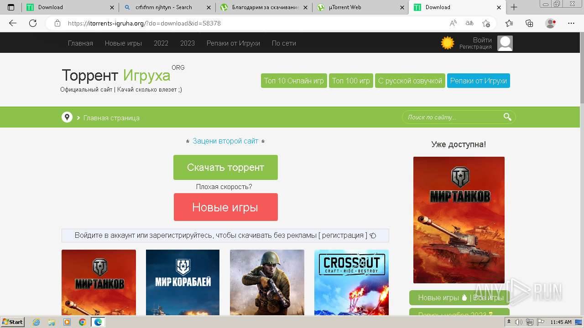Click Главная страница breadcrumb
584x328 pixels.
111,118
